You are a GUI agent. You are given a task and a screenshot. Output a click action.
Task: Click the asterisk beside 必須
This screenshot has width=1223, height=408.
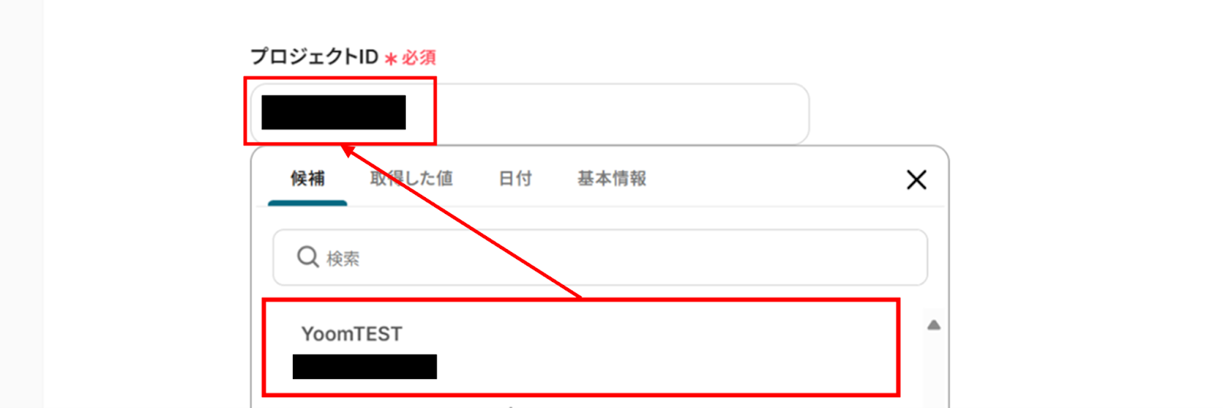pos(391,59)
